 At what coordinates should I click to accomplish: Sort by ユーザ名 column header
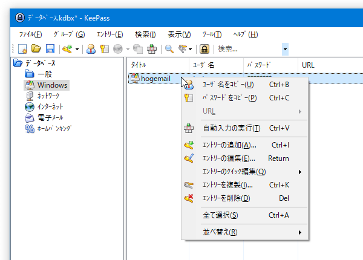(x=216, y=65)
